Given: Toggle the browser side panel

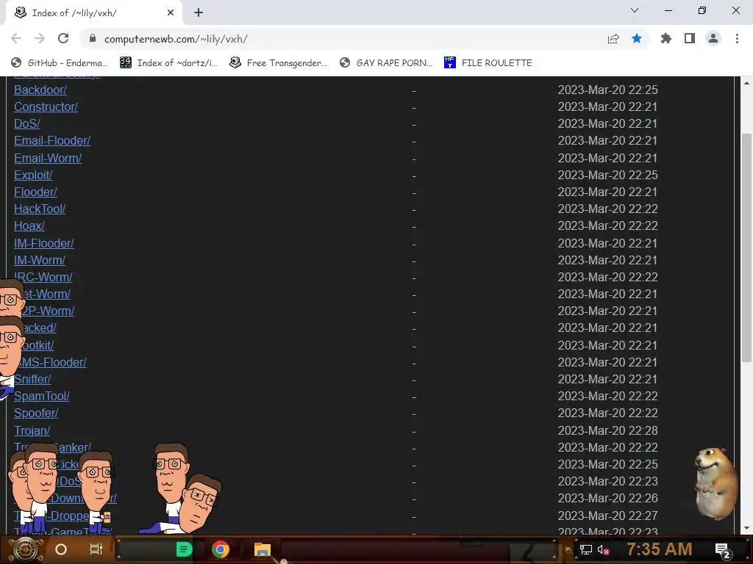Looking at the screenshot, I should 690,38.
